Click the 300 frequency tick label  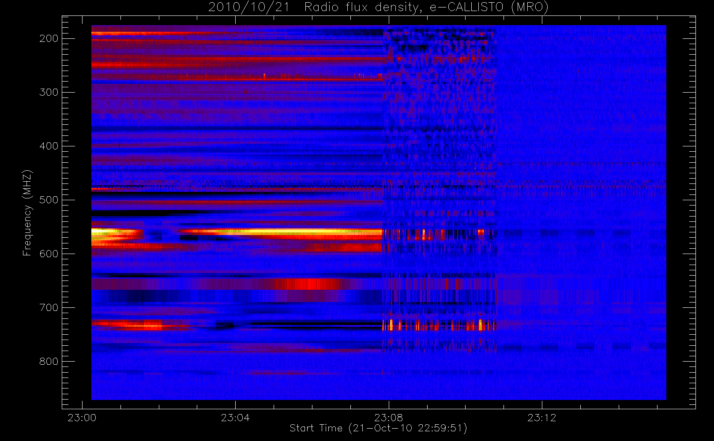click(49, 92)
